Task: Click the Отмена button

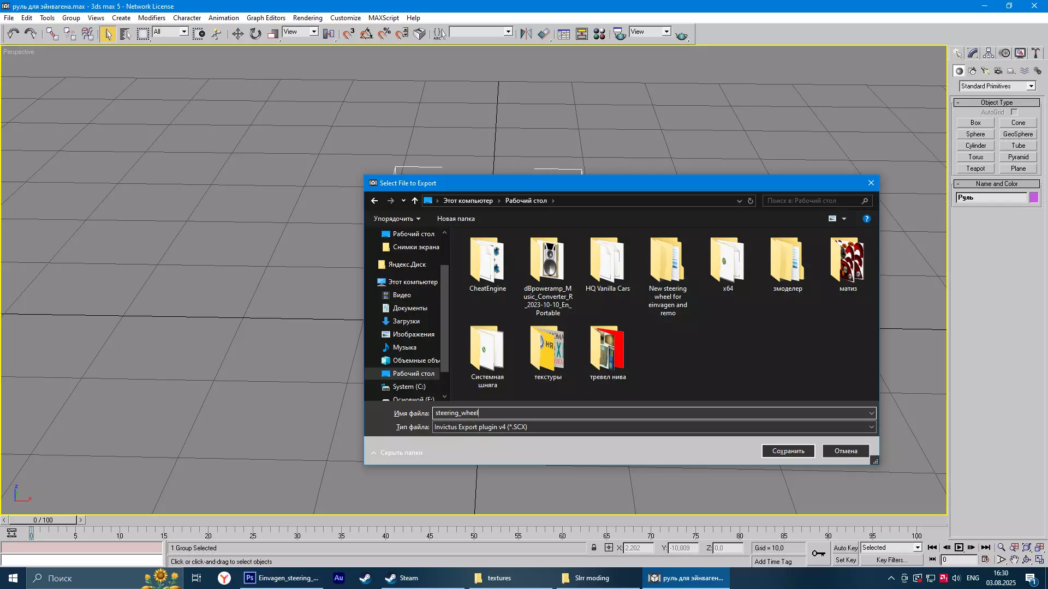Action: pyautogui.click(x=845, y=451)
